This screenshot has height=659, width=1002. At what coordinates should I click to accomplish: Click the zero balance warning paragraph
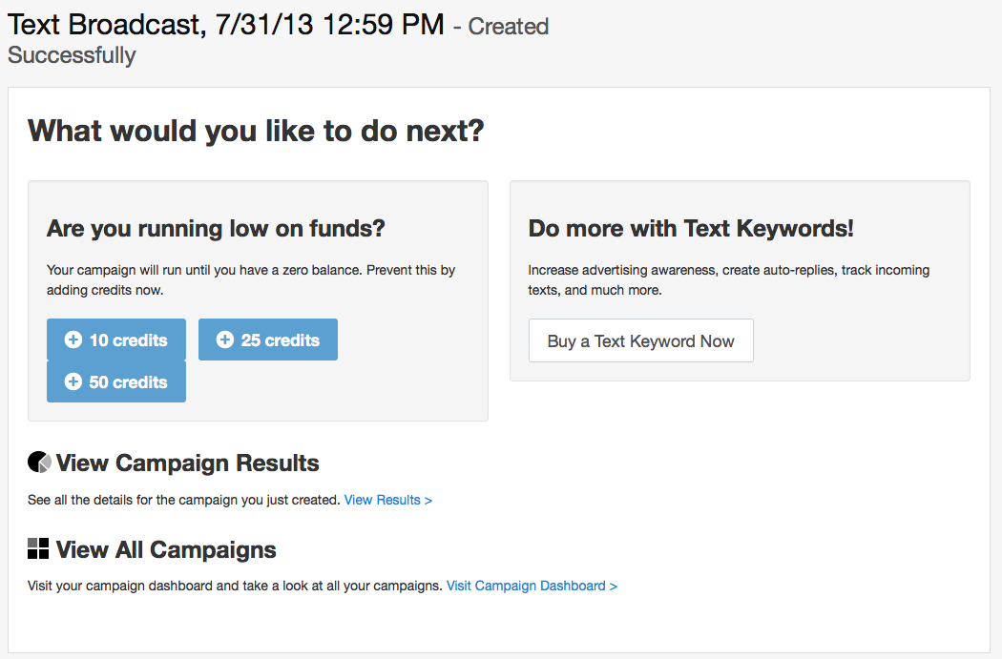250,279
